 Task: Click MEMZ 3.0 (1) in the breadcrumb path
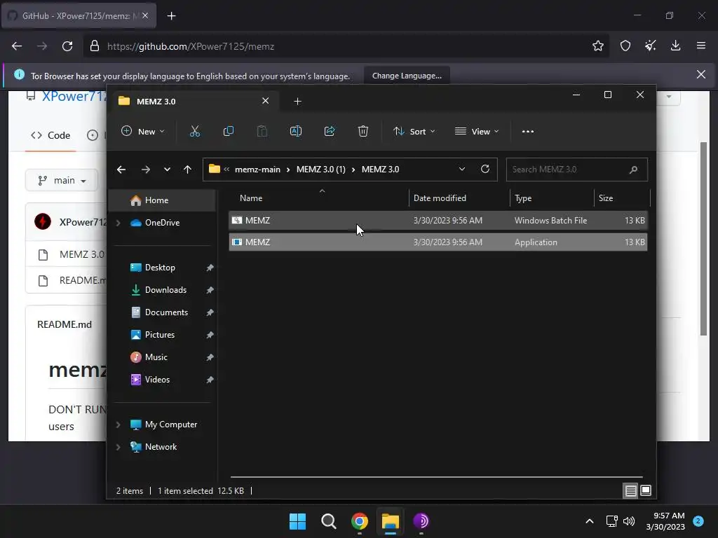320,170
